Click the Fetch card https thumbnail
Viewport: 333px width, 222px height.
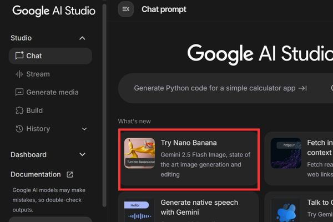pos(286,154)
